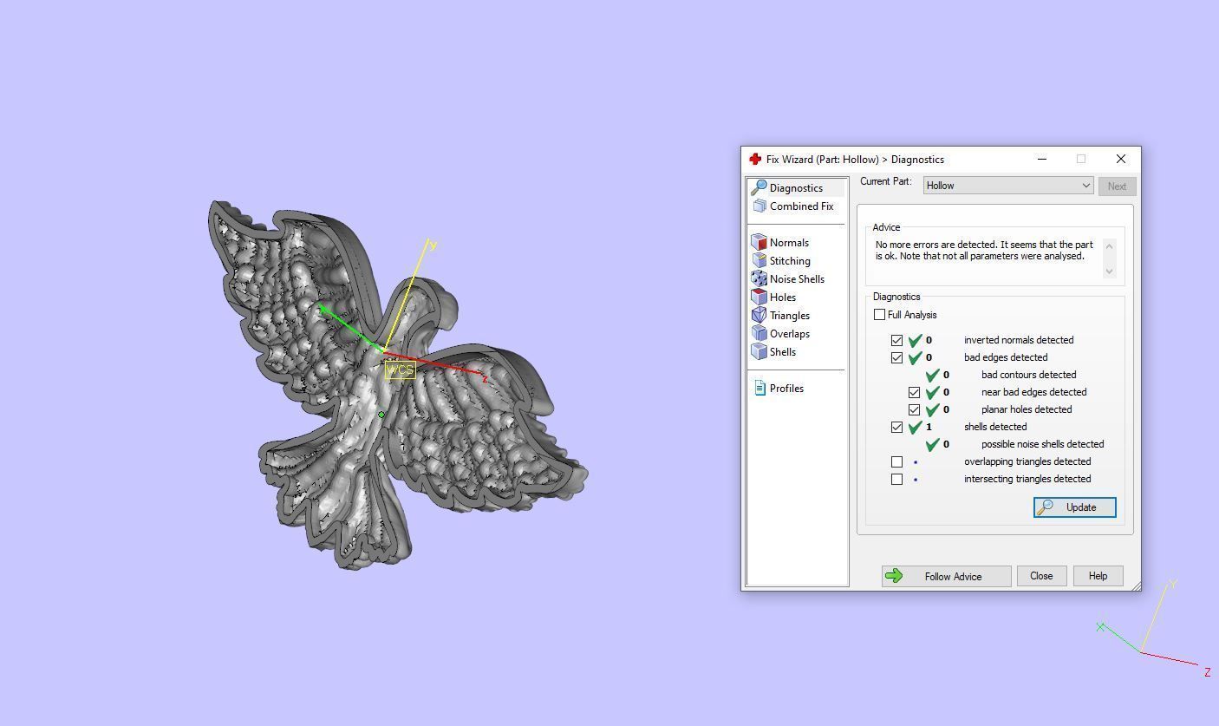Uncheck planar holes detected checkbox
This screenshot has width=1219, height=726.
(x=915, y=409)
